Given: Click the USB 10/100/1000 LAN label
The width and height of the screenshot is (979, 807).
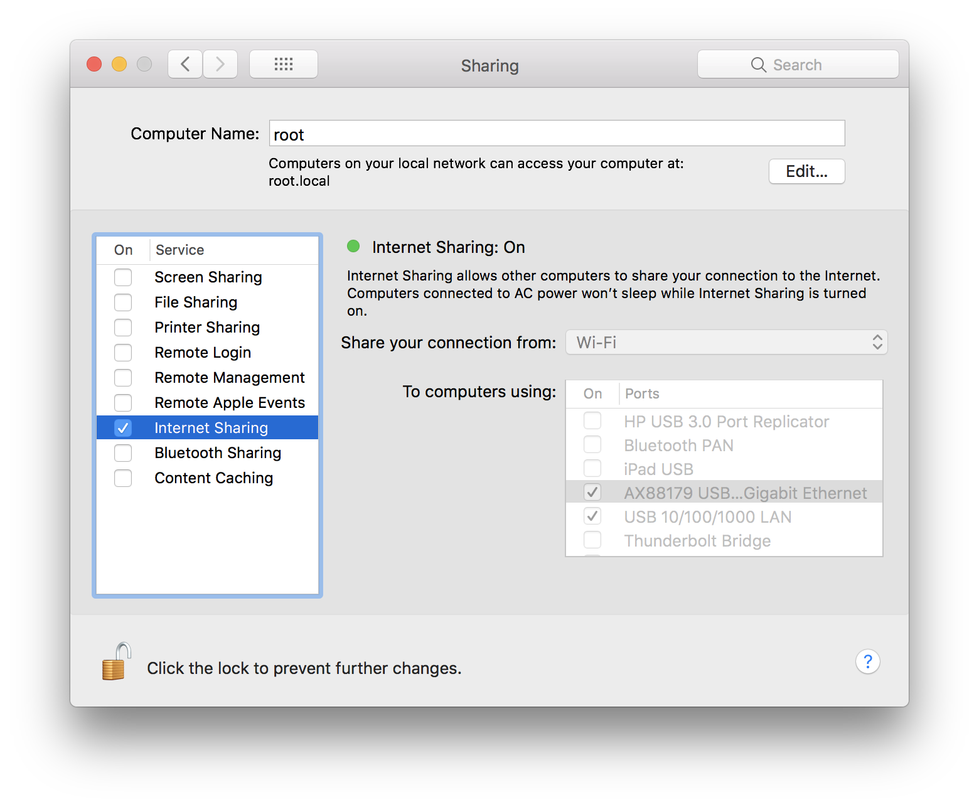Looking at the screenshot, I should pyautogui.click(x=708, y=517).
